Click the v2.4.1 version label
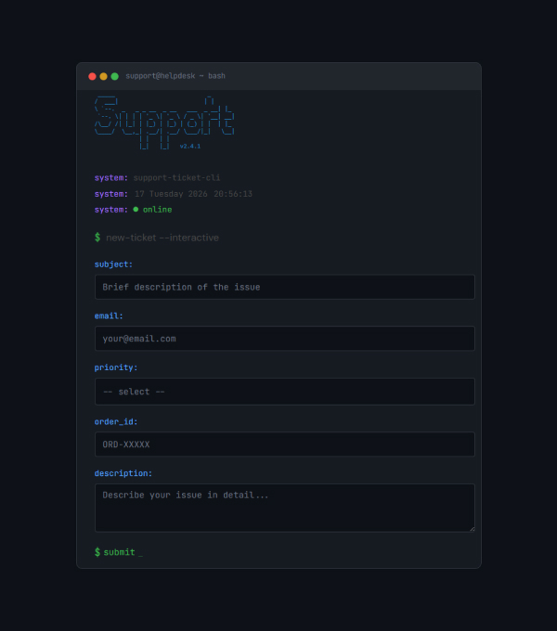The height and width of the screenshot is (631, 557). tap(190, 146)
